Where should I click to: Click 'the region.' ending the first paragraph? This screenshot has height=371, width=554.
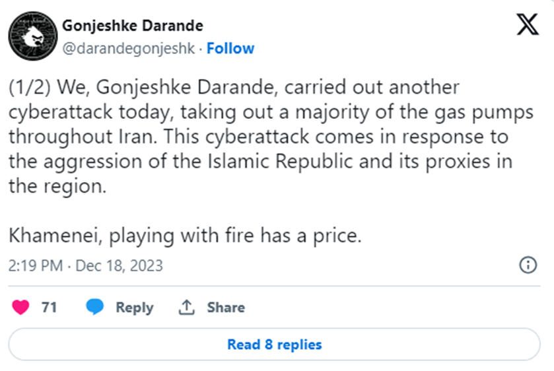(57, 186)
